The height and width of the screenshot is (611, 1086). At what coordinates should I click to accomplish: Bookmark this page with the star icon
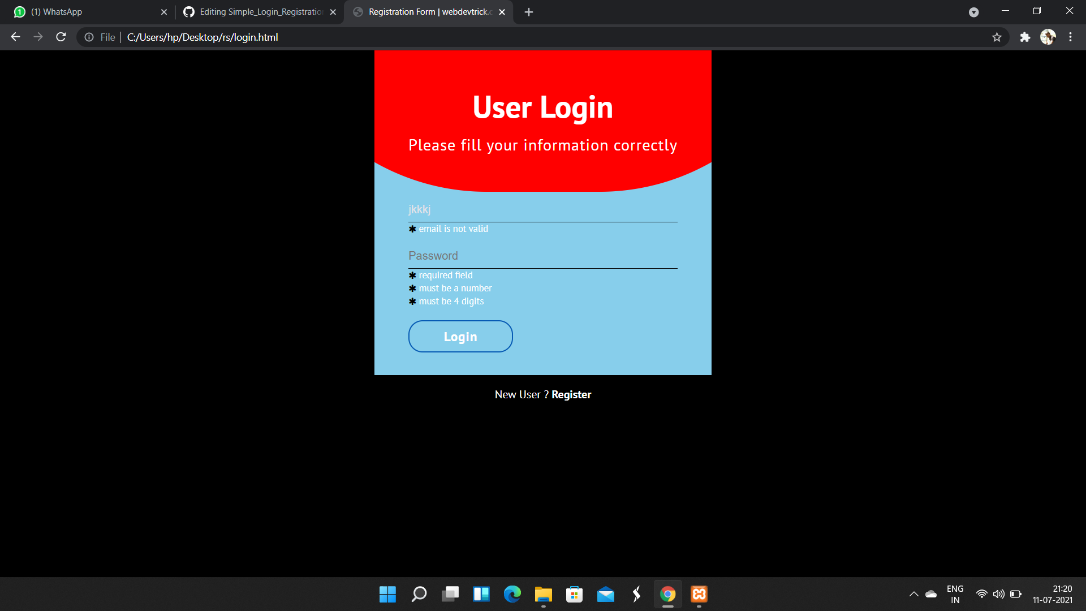pos(997,37)
